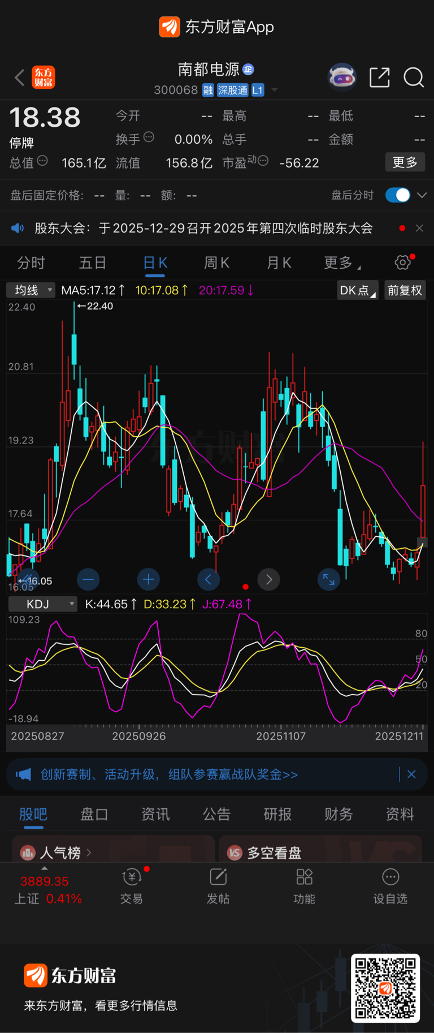Expand the 盘后分时 chevron
The height and width of the screenshot is (1033, 434).
coord(422,195)
